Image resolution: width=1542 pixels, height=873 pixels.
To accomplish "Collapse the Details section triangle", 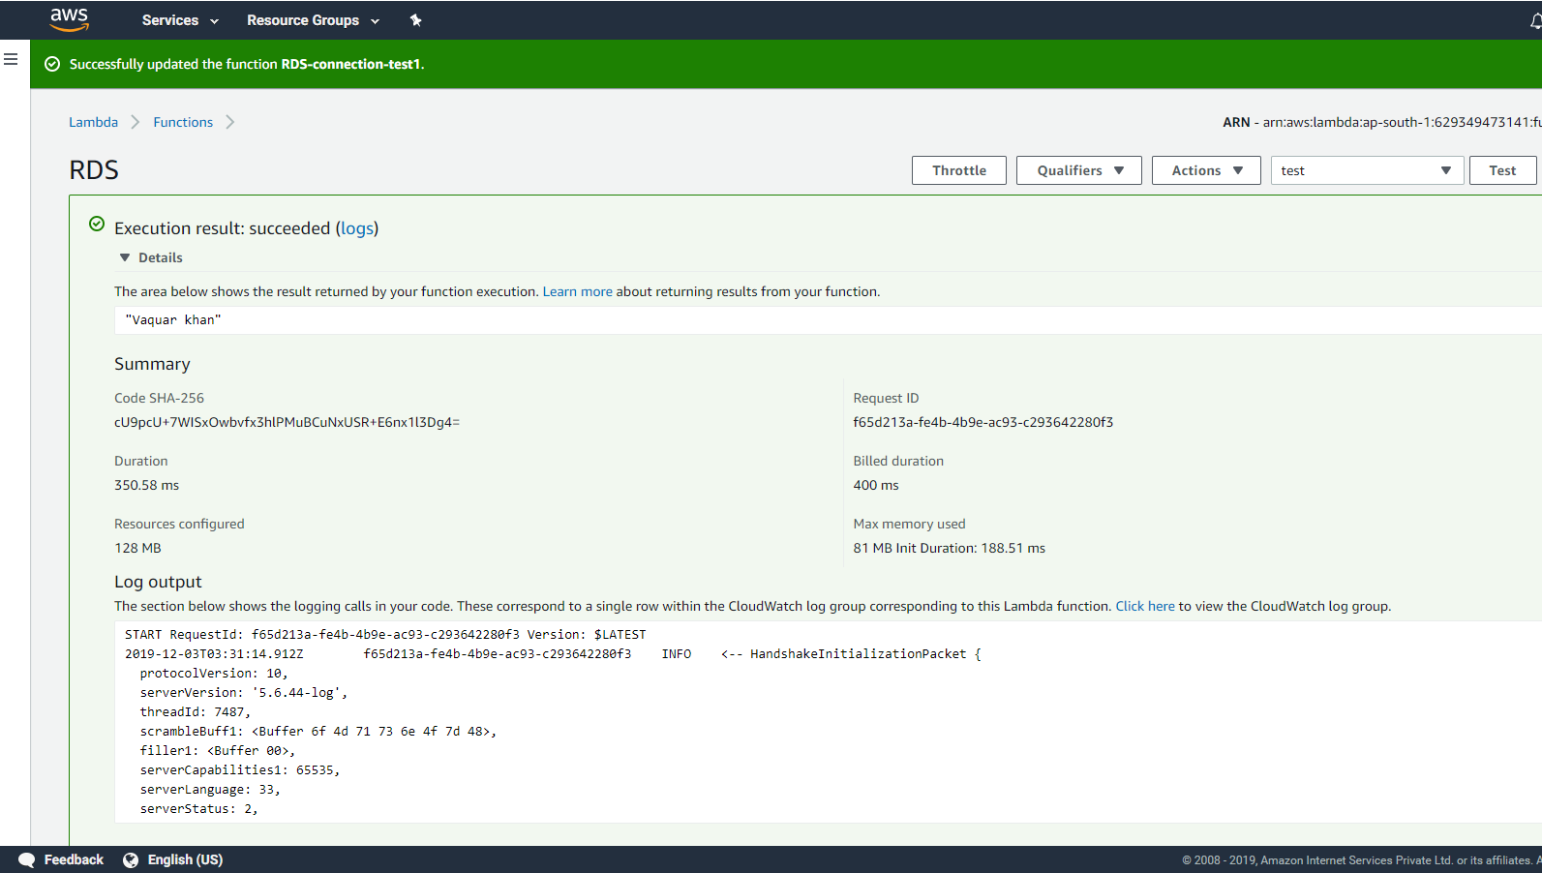I will [124, 257].
